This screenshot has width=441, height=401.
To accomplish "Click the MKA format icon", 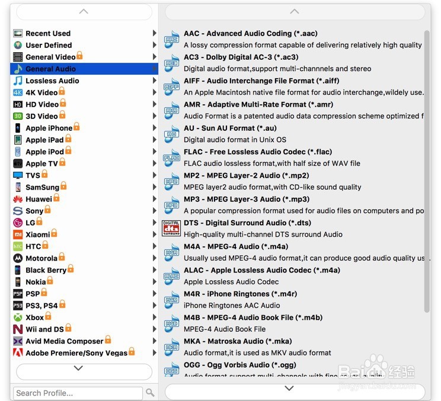I will pyautogui.click(x=171, y=347).
